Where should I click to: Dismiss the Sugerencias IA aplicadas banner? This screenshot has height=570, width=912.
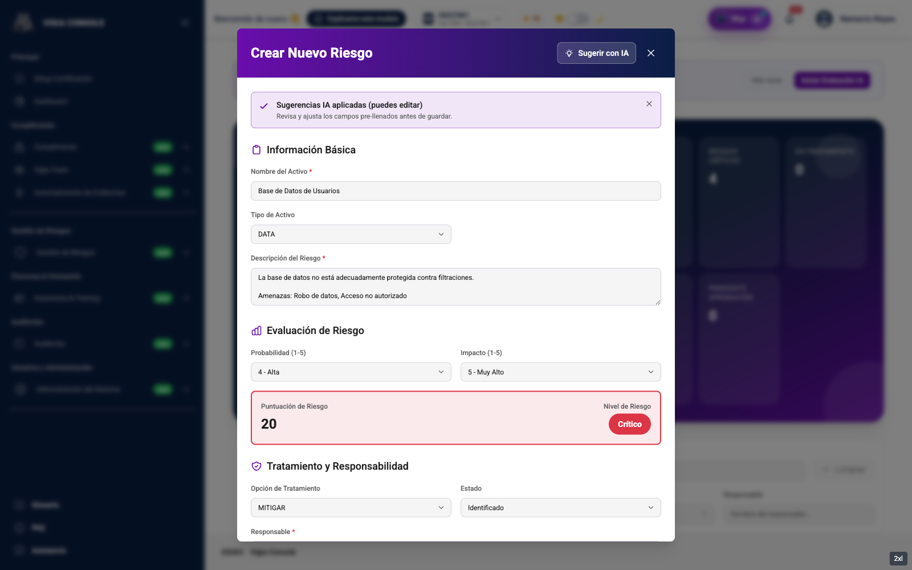[649, 104]
